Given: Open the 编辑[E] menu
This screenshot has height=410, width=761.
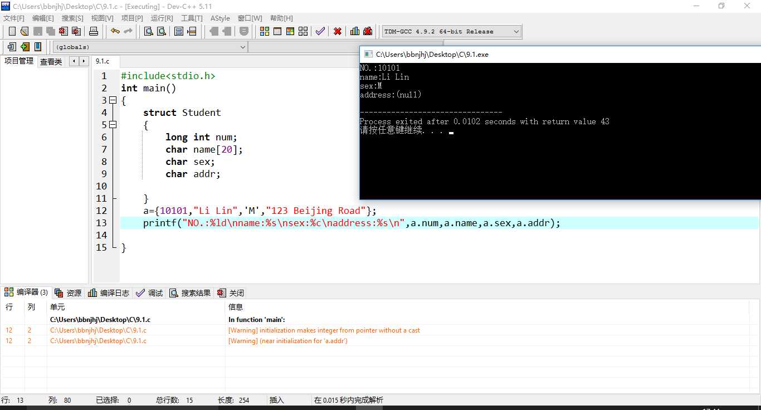Looking at the screenshot, I should pyautogui.click(x=43, y=18).
